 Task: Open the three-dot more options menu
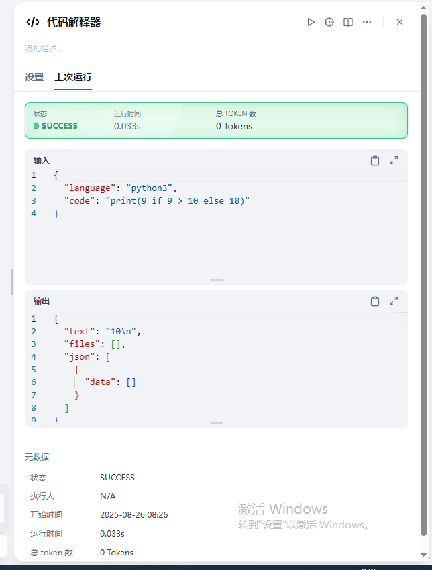[x=367, y=22]
